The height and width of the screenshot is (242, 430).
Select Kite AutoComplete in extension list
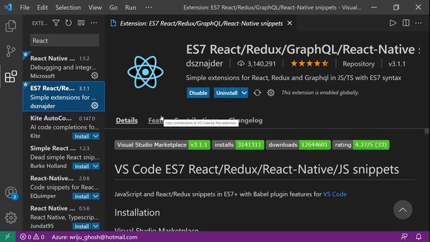[63, 127]
